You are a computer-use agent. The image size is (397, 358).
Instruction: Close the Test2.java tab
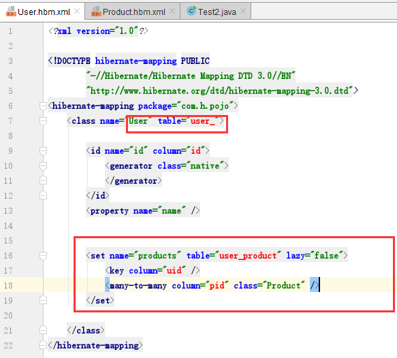243,11
